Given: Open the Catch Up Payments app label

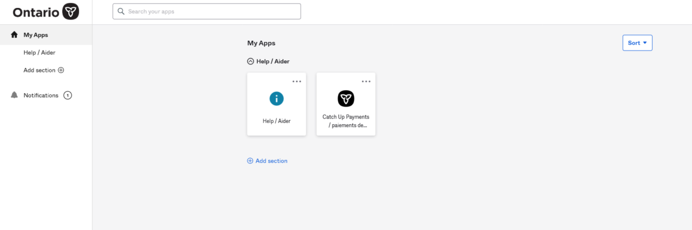Looking at the screenshot, I should pyautogui.click(x=346, y=121).
